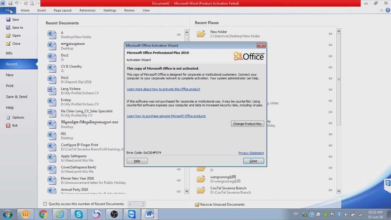Select Close document in File sidebar
391x220 pixels.
pos(13,44)
